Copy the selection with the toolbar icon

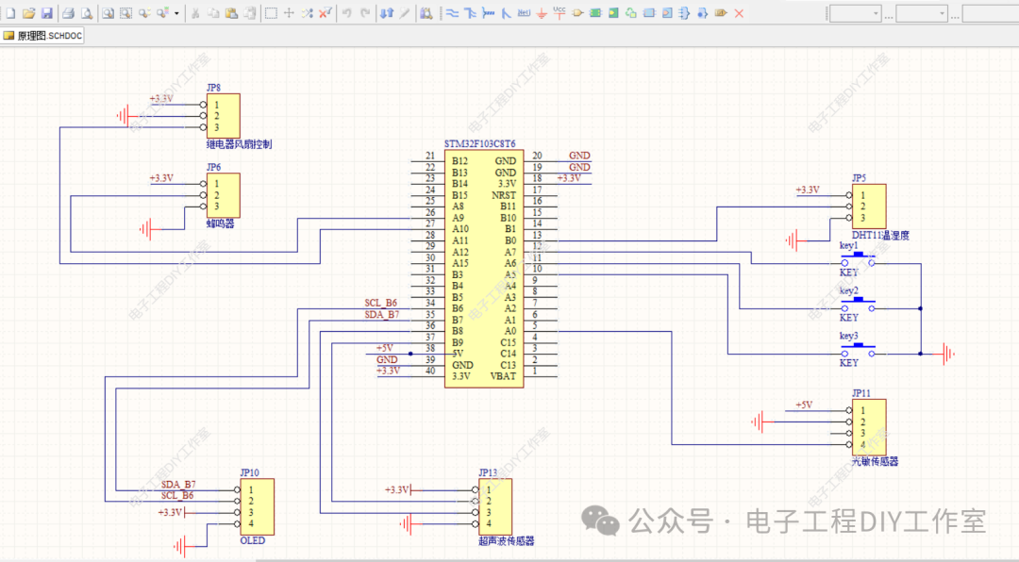pos(213,13)
